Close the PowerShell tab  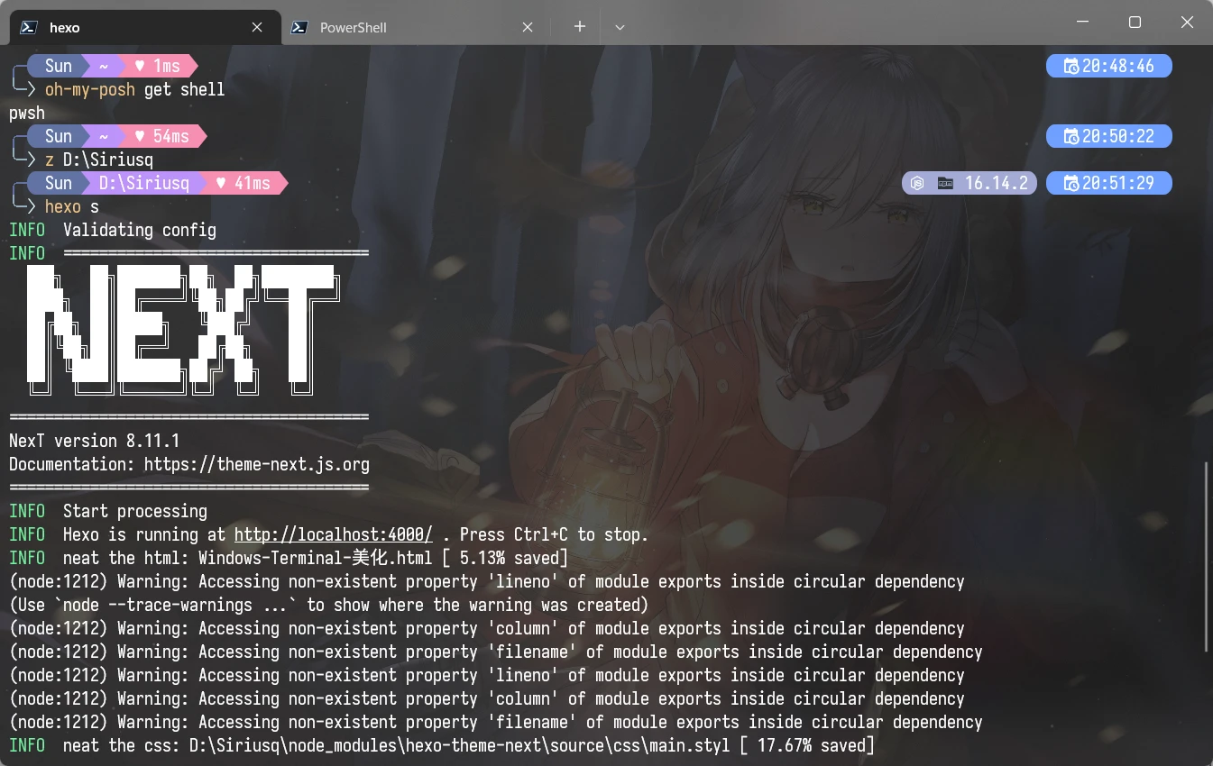point(528,27)
